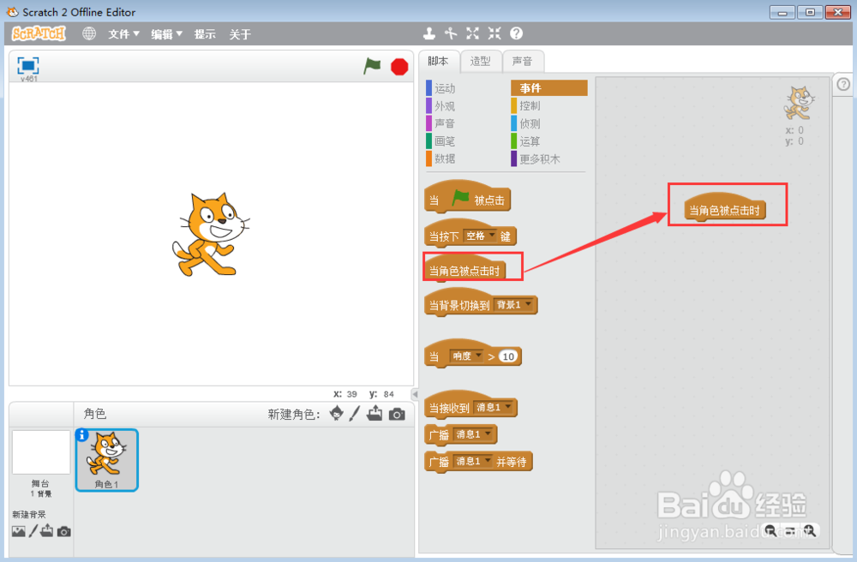Open sensor dropdown showing 响度
This screenshot has width=857, height=562.
pos(466,356)
